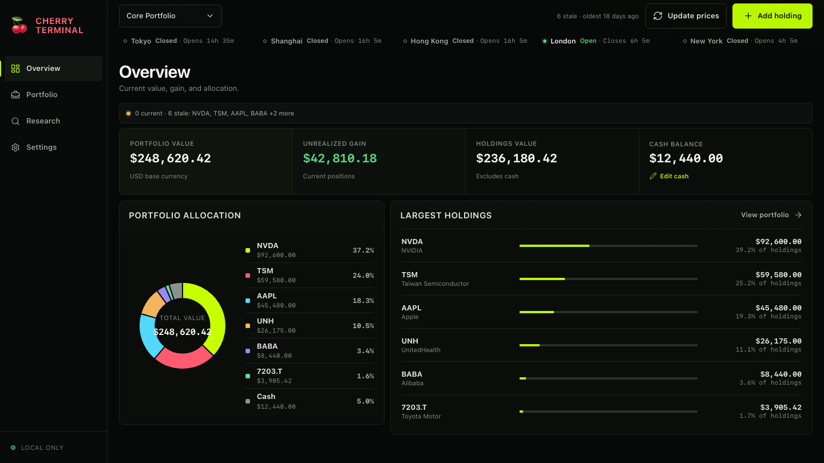
Task: Click the green London market open indicator
Action: (x=545, y=41)
